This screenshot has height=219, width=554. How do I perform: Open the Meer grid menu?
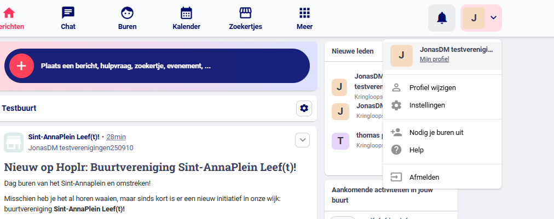click(304, 13)
